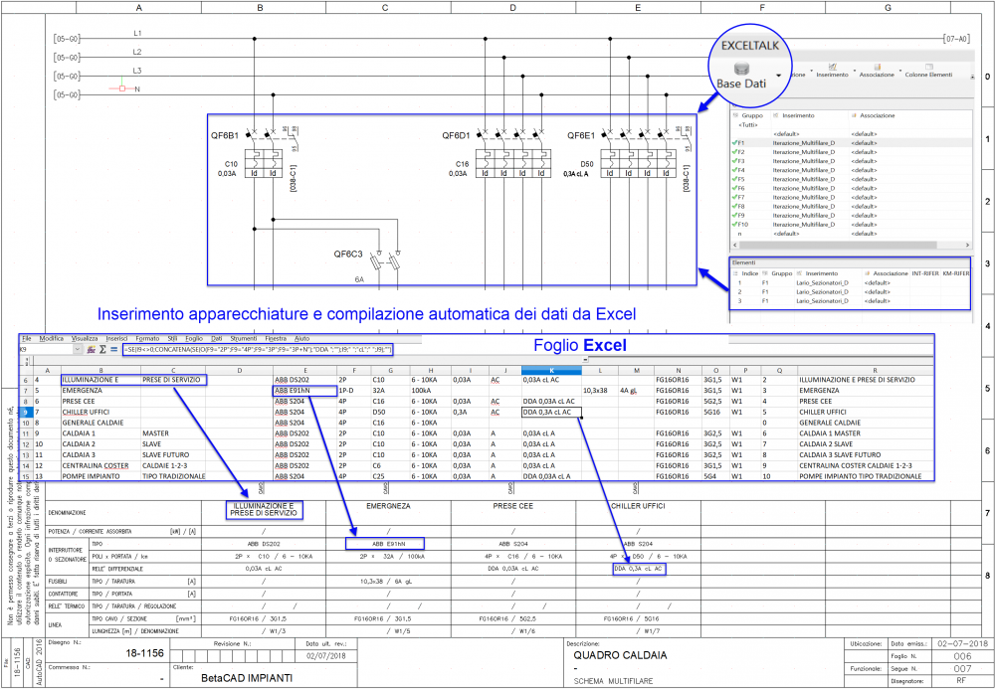
Task: Click the Associazione toolbar icon in ExcelTalk
Action: pos(877,66)
